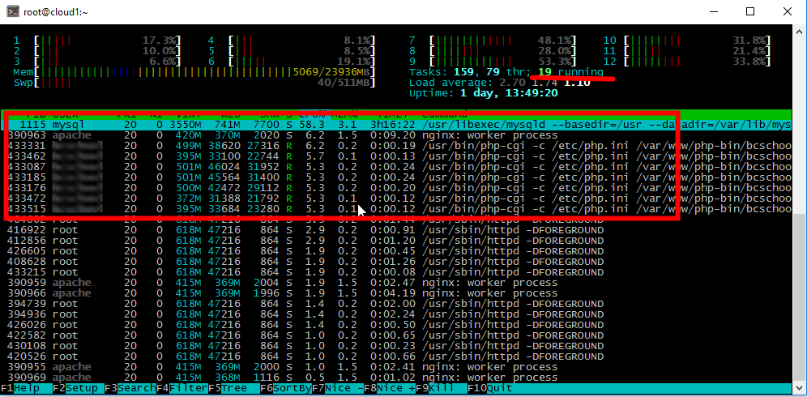This screenshot has width=807, height=397.
Task: Click the Tasks: 159, 79 thr line
Action: pyautogui.click(x=506, y=72)
